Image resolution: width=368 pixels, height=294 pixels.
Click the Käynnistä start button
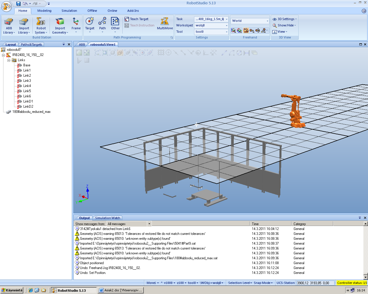point(12,290)
